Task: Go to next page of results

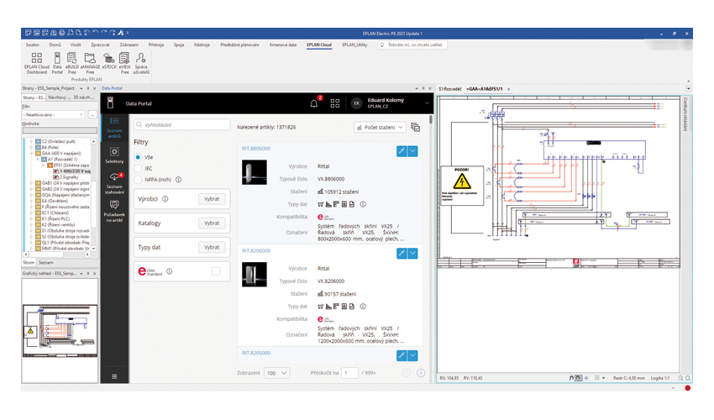Action: (421, 373)
